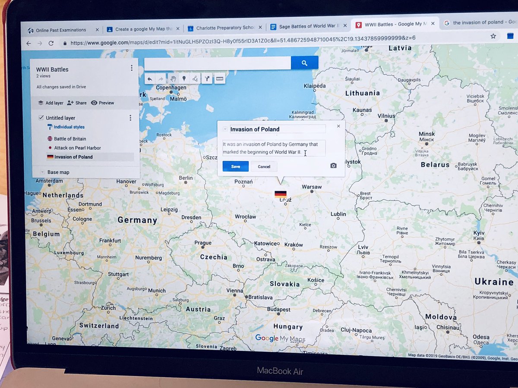This screenshot has height=388, width=518.
Task: Toggle the Untitled layer checkbox
Action: (x=41, y=118)
